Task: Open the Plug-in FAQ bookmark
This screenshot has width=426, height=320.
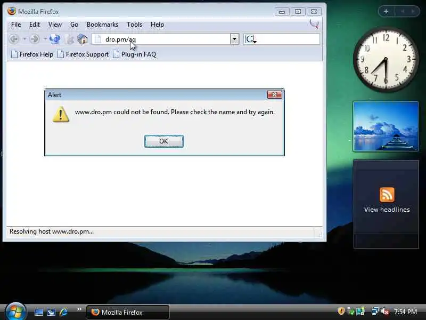Action: pyautogui.click(x=135, y=54)
